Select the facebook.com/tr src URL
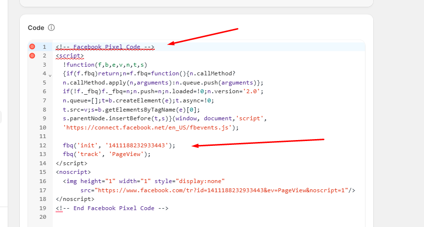424x227 pixels. (221, 190)
